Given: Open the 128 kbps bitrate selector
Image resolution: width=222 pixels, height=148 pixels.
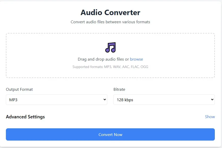Looking at the screenshot, I should coord(164,99).
